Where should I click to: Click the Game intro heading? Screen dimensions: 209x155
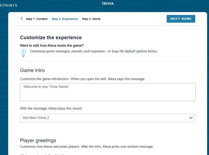coord(32,70)
